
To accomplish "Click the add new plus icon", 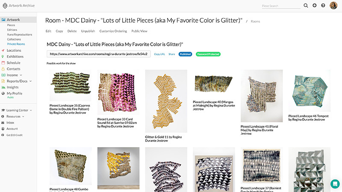I will (x=315, y=6).
